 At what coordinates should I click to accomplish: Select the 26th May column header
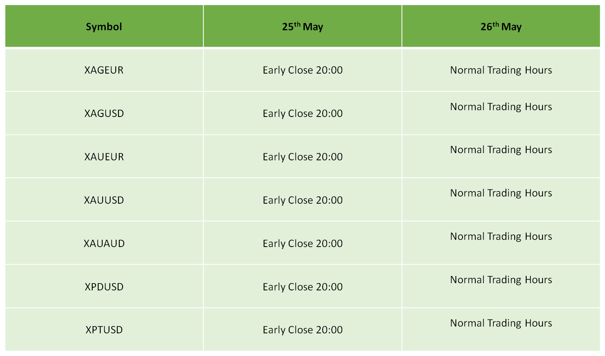click(x=501, y=27)
